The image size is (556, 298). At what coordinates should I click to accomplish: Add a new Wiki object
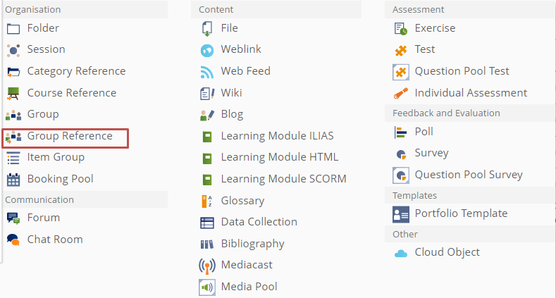pyautogui.click(x=231, y=93)
